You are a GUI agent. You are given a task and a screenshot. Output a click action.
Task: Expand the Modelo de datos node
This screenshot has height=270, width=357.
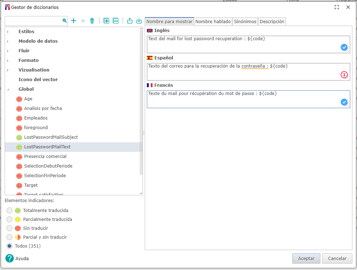(x=8, y=41)
